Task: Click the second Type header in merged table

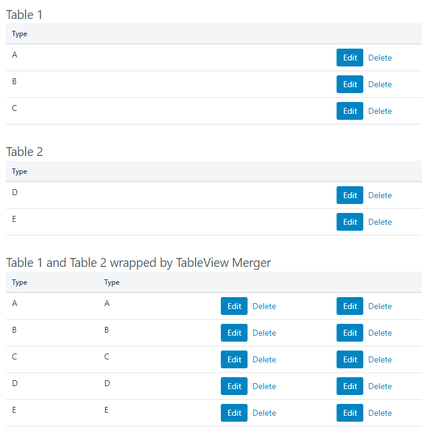Action: (112, 282)
